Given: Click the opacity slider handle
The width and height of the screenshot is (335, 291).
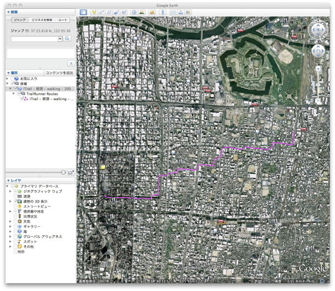Looking at the screenshot, I should pos(64,173).
